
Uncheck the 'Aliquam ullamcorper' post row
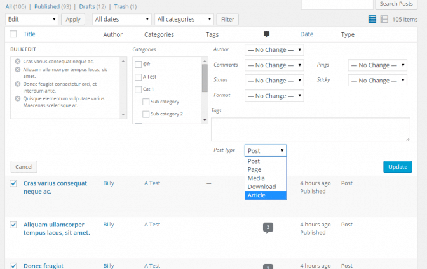13,225
